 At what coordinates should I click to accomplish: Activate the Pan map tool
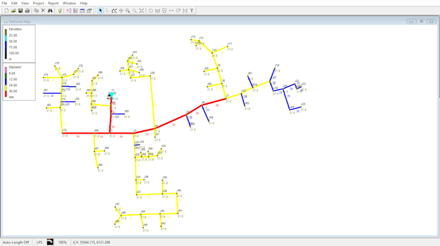121,10
